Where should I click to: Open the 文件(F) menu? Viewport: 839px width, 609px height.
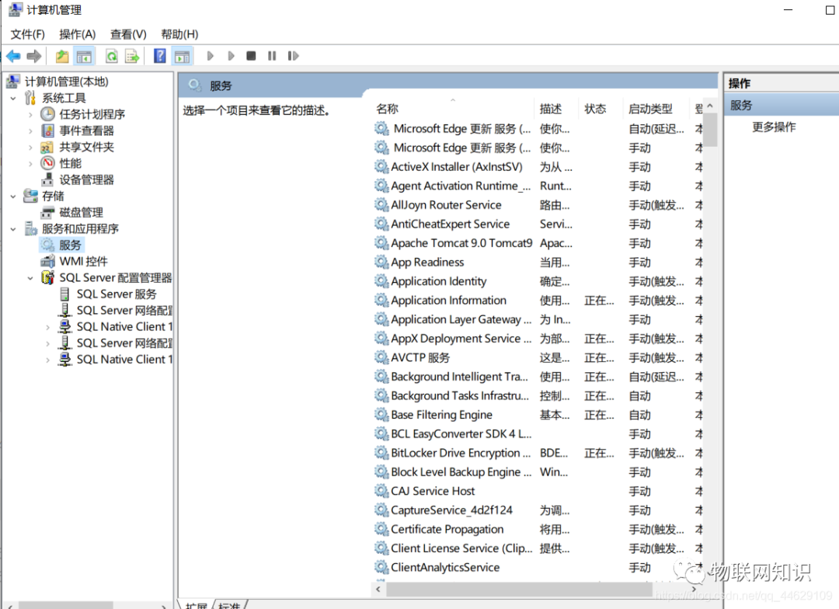pyautogui.click(x=28, y=34)
